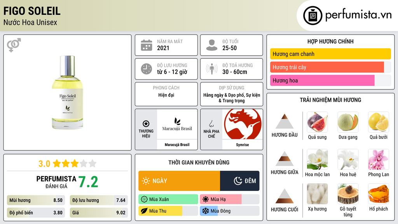398x224 pixels.
Task: Click the Độ phổ biến 3.80 score bar
Action: pos(36,213)
